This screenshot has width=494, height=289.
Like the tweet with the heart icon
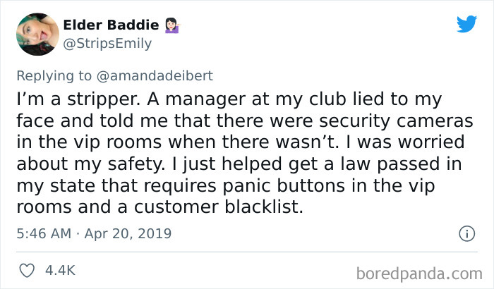(25, 270)
